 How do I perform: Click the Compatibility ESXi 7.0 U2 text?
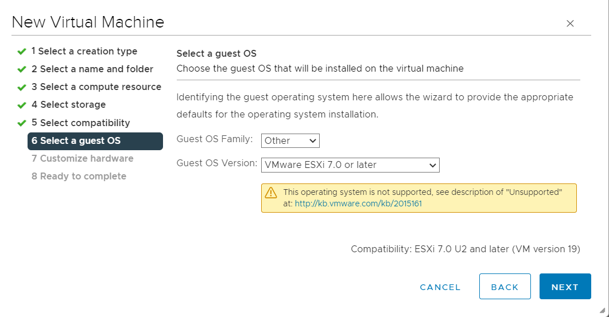click(466, 249)
